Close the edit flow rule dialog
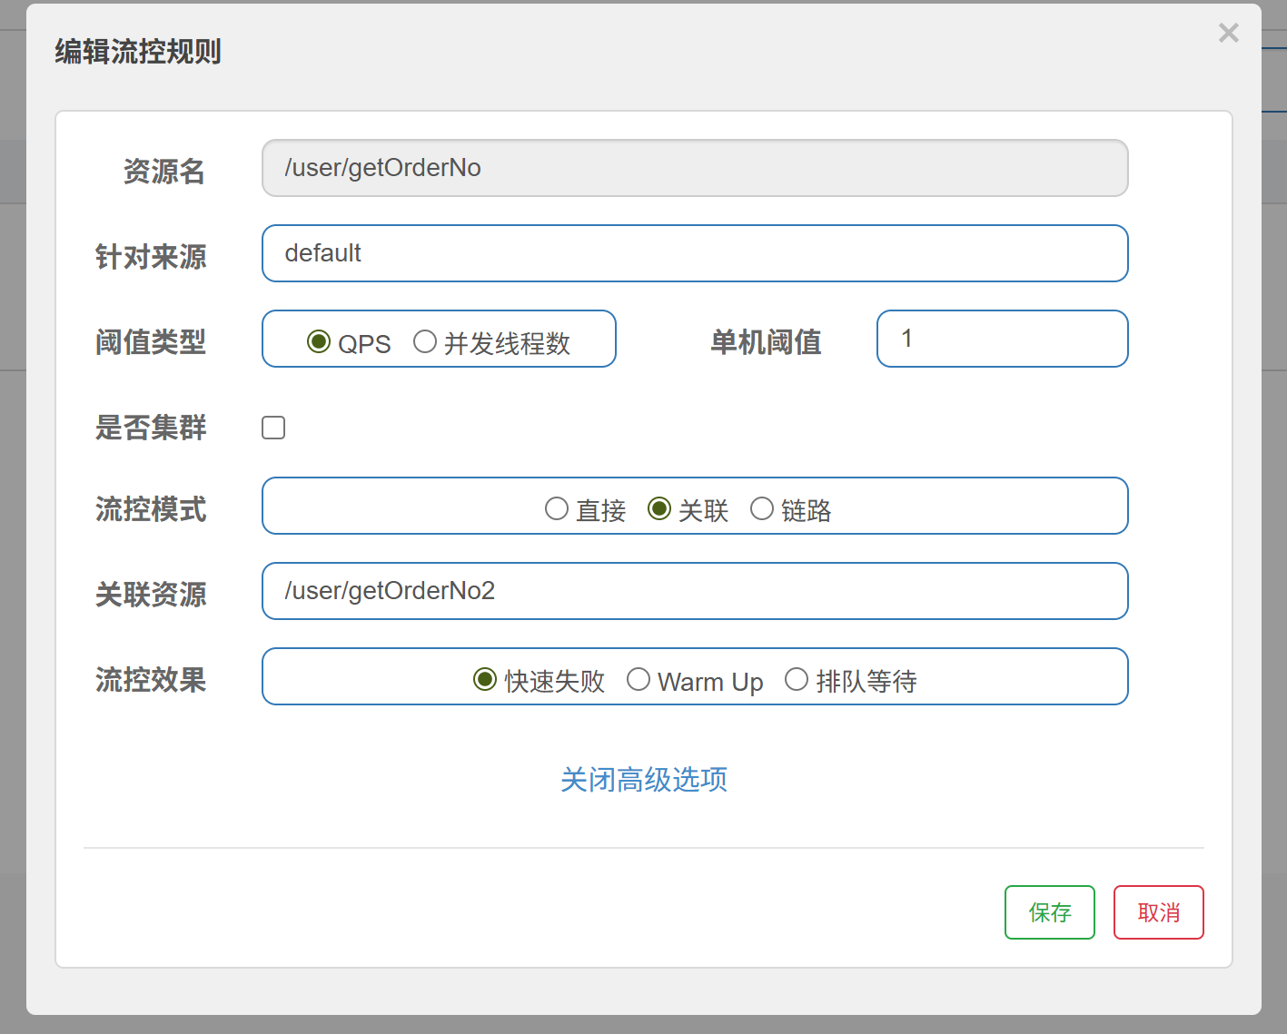The height and width of the screenshot is (1034, 1287). [1228, 34]
